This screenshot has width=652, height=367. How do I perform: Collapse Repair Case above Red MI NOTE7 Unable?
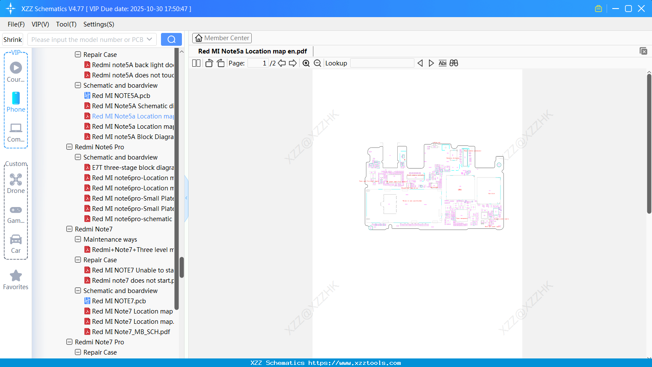pyautogui.click(x=78, y=260)
